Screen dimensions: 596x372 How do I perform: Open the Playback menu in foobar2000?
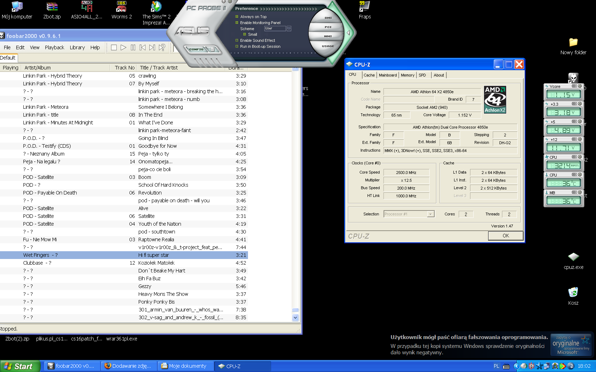point(55,47)
